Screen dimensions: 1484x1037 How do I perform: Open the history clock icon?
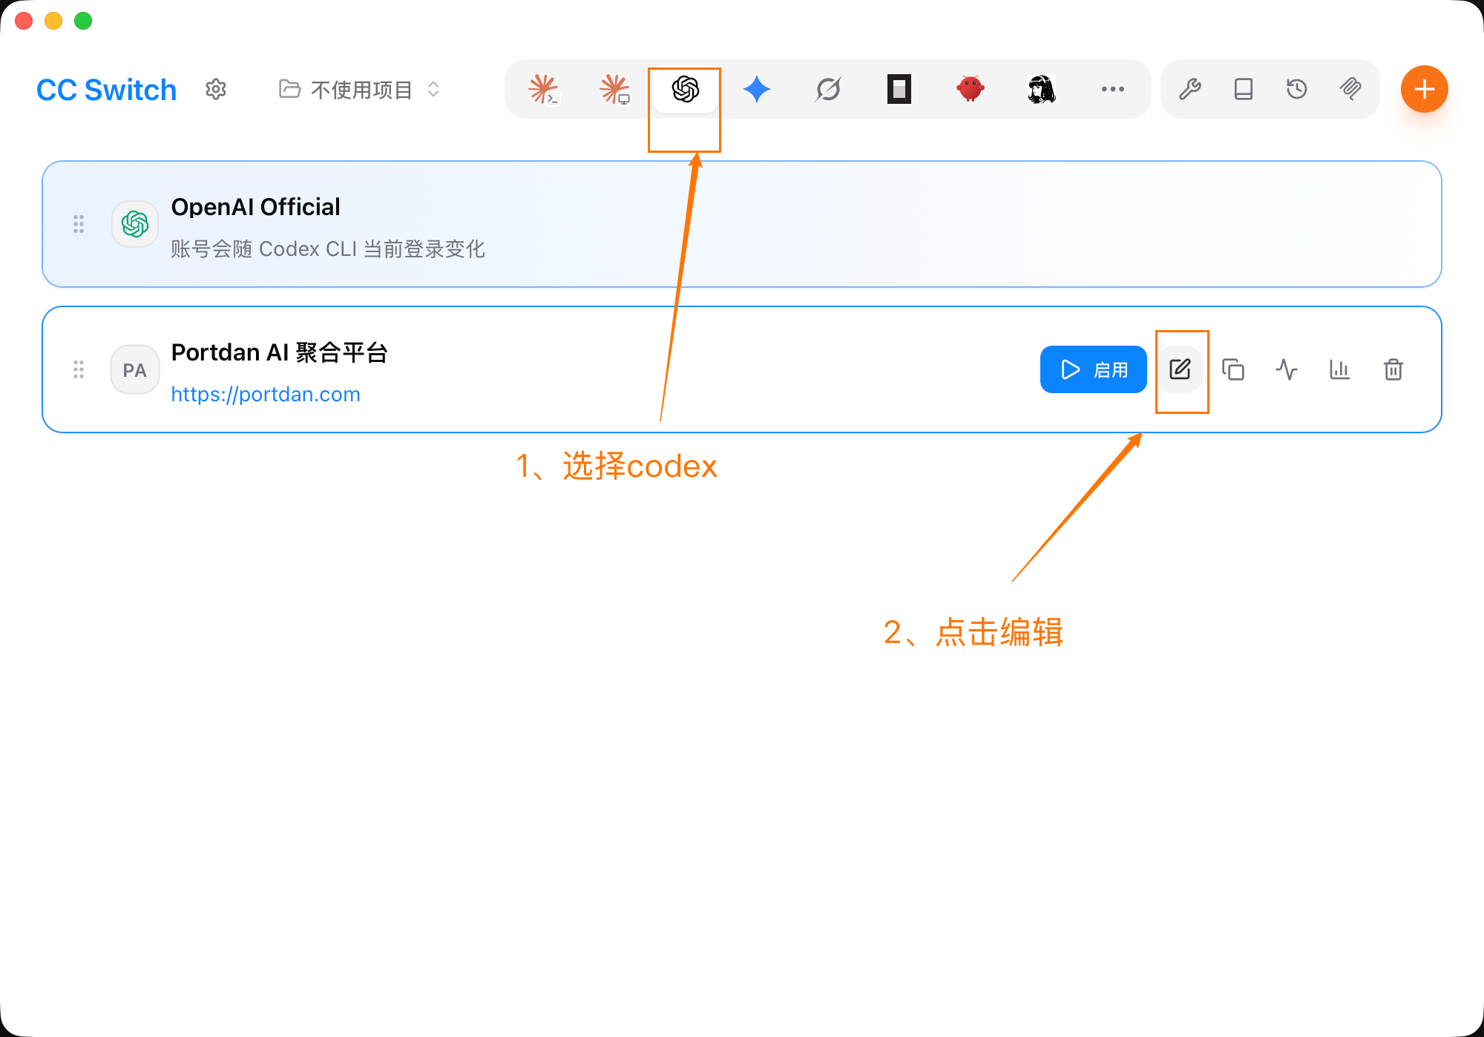tap(1297, 89)
